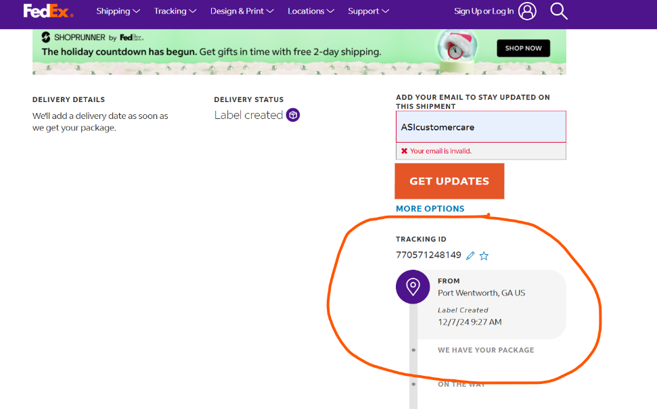
Task: Open the Design & Print dropdown
Action: click(x=242, y=11)
